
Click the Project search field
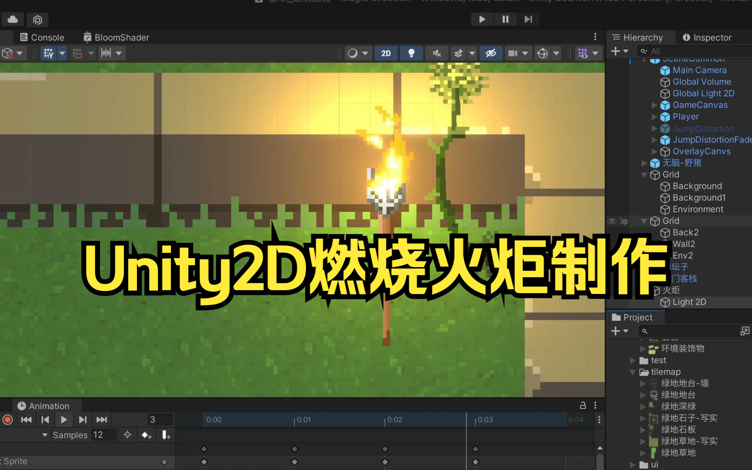coord(688,331)
